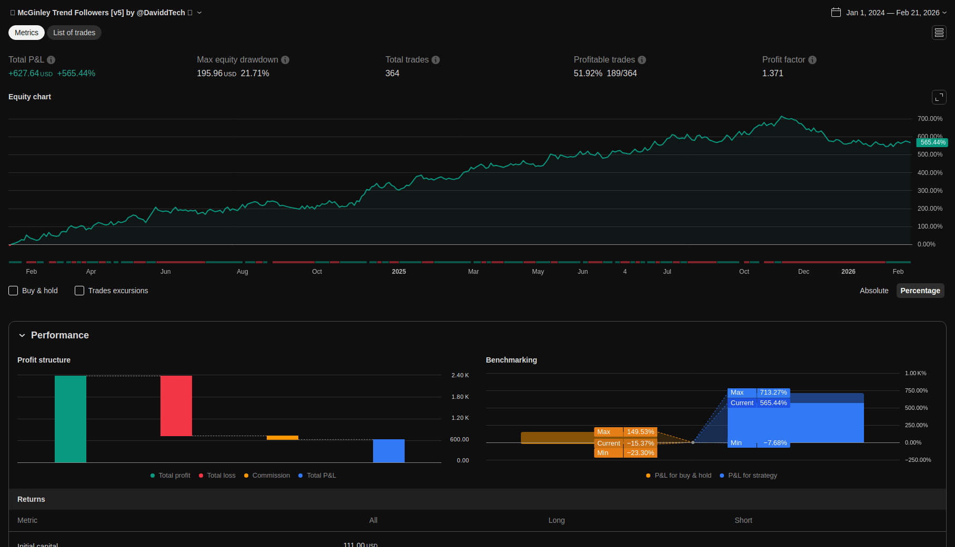This screenshot has width=955, height=547.
Task: Enable the Buy & hold checkbox
Action: click(14, 291)
